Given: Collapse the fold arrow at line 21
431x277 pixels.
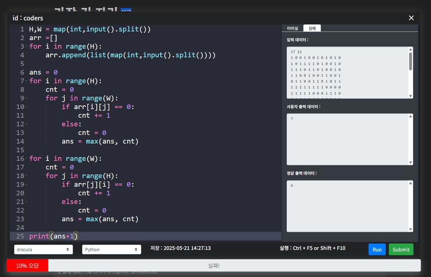Looking at the screenshot, I should [26, 202].
